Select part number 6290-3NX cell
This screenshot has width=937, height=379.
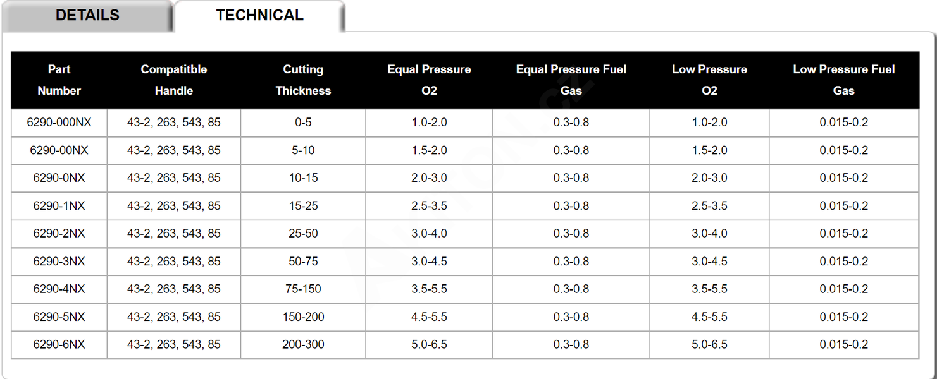click(59, 262)
